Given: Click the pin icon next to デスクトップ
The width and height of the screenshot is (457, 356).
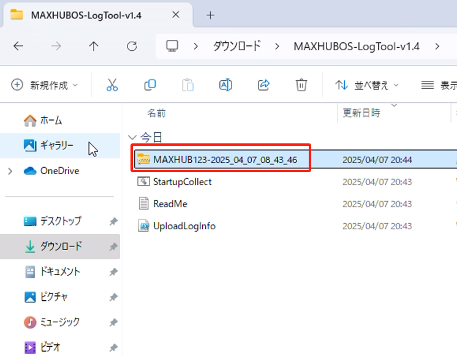Looking at the screenshot, I should [113, 222].
